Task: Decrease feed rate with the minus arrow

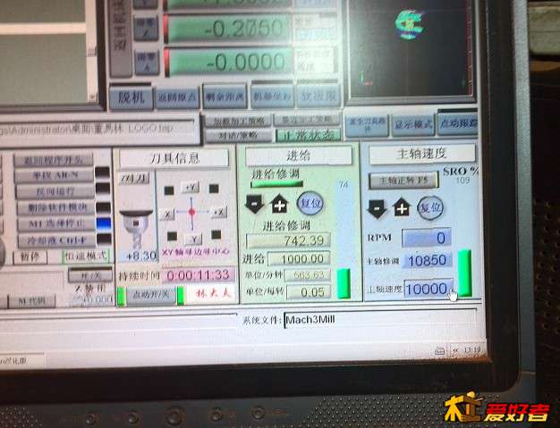Action: click(x=255, y=205)
